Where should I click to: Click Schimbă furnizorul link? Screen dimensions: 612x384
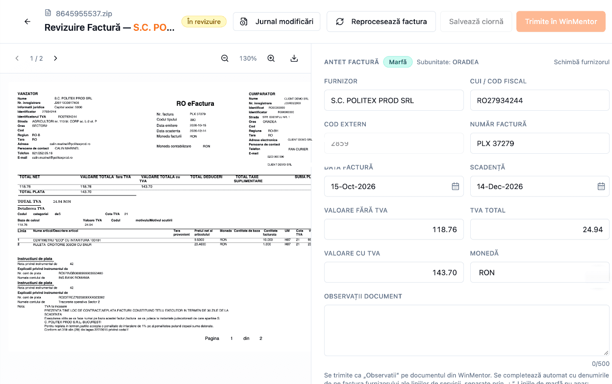582,62
